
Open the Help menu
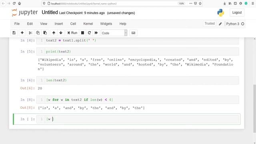pos(123,24)
